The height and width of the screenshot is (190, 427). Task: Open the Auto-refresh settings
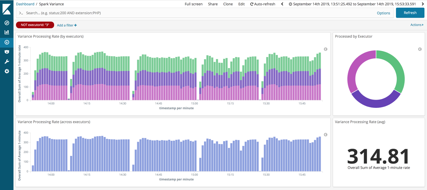click(263, 4)
